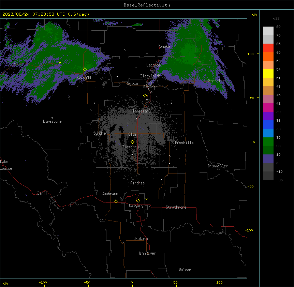The width and height of the screenshot is (294, 287).
Task: Select the bright green 20-30 dBZ swatch
Action: click(268, 142)
